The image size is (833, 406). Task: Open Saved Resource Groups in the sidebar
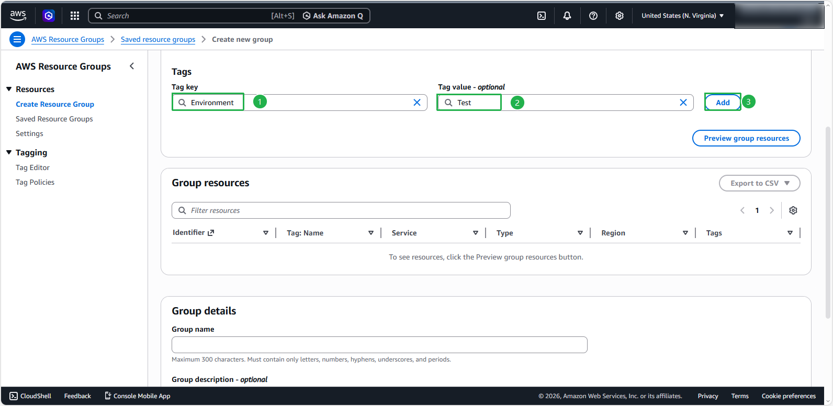coord(54,119)
